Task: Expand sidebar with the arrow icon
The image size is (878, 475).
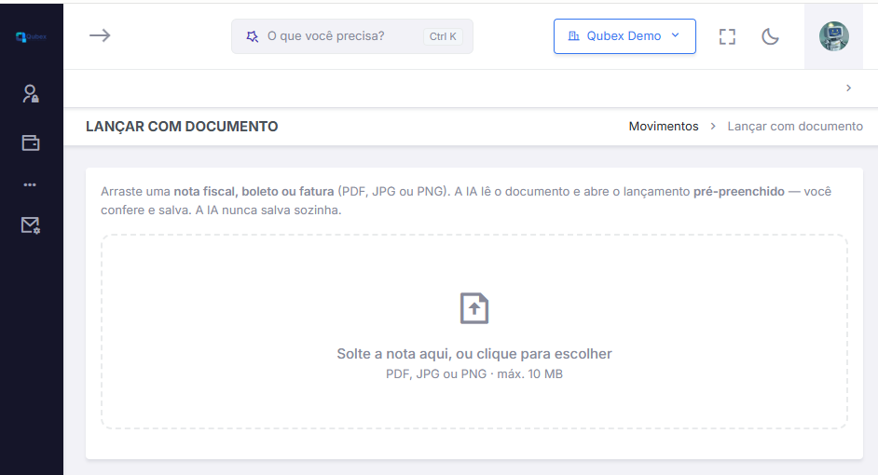Action: 100,35
